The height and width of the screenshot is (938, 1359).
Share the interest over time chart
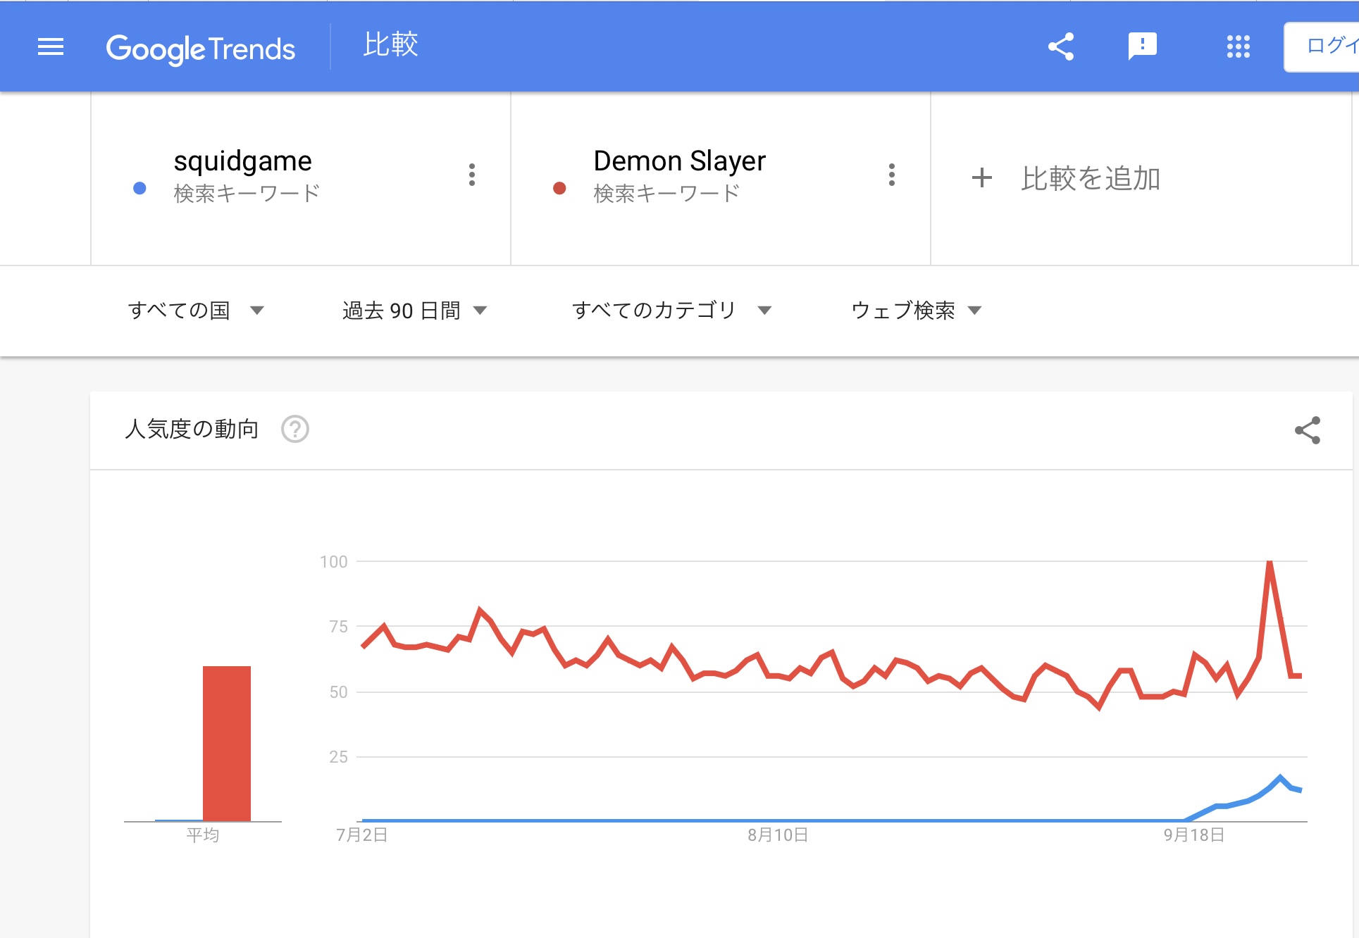click(1308, 430)
